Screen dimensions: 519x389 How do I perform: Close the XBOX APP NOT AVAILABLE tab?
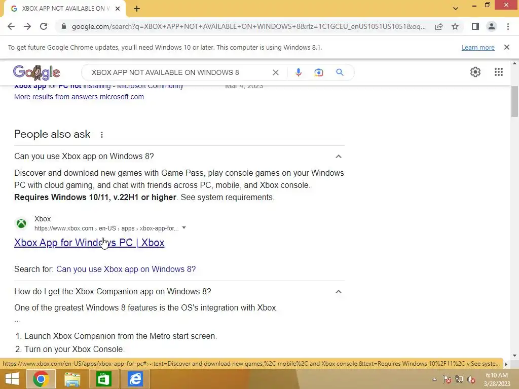click(118, 9)
